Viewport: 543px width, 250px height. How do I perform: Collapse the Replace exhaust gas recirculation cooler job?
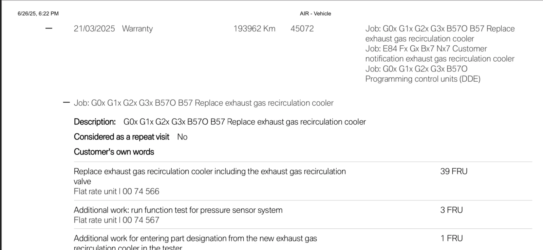tap(67, 103)
